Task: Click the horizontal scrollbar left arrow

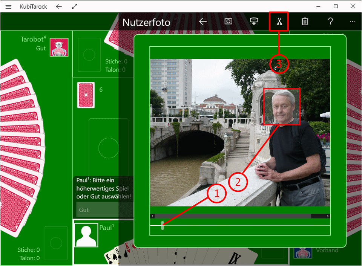Action: click(x=152, y=216)
